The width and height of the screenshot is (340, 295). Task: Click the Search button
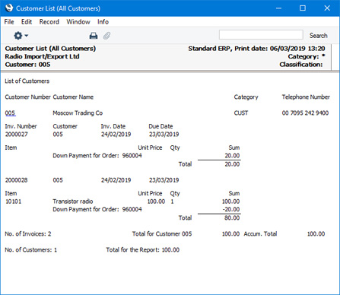tap(318, 36)
